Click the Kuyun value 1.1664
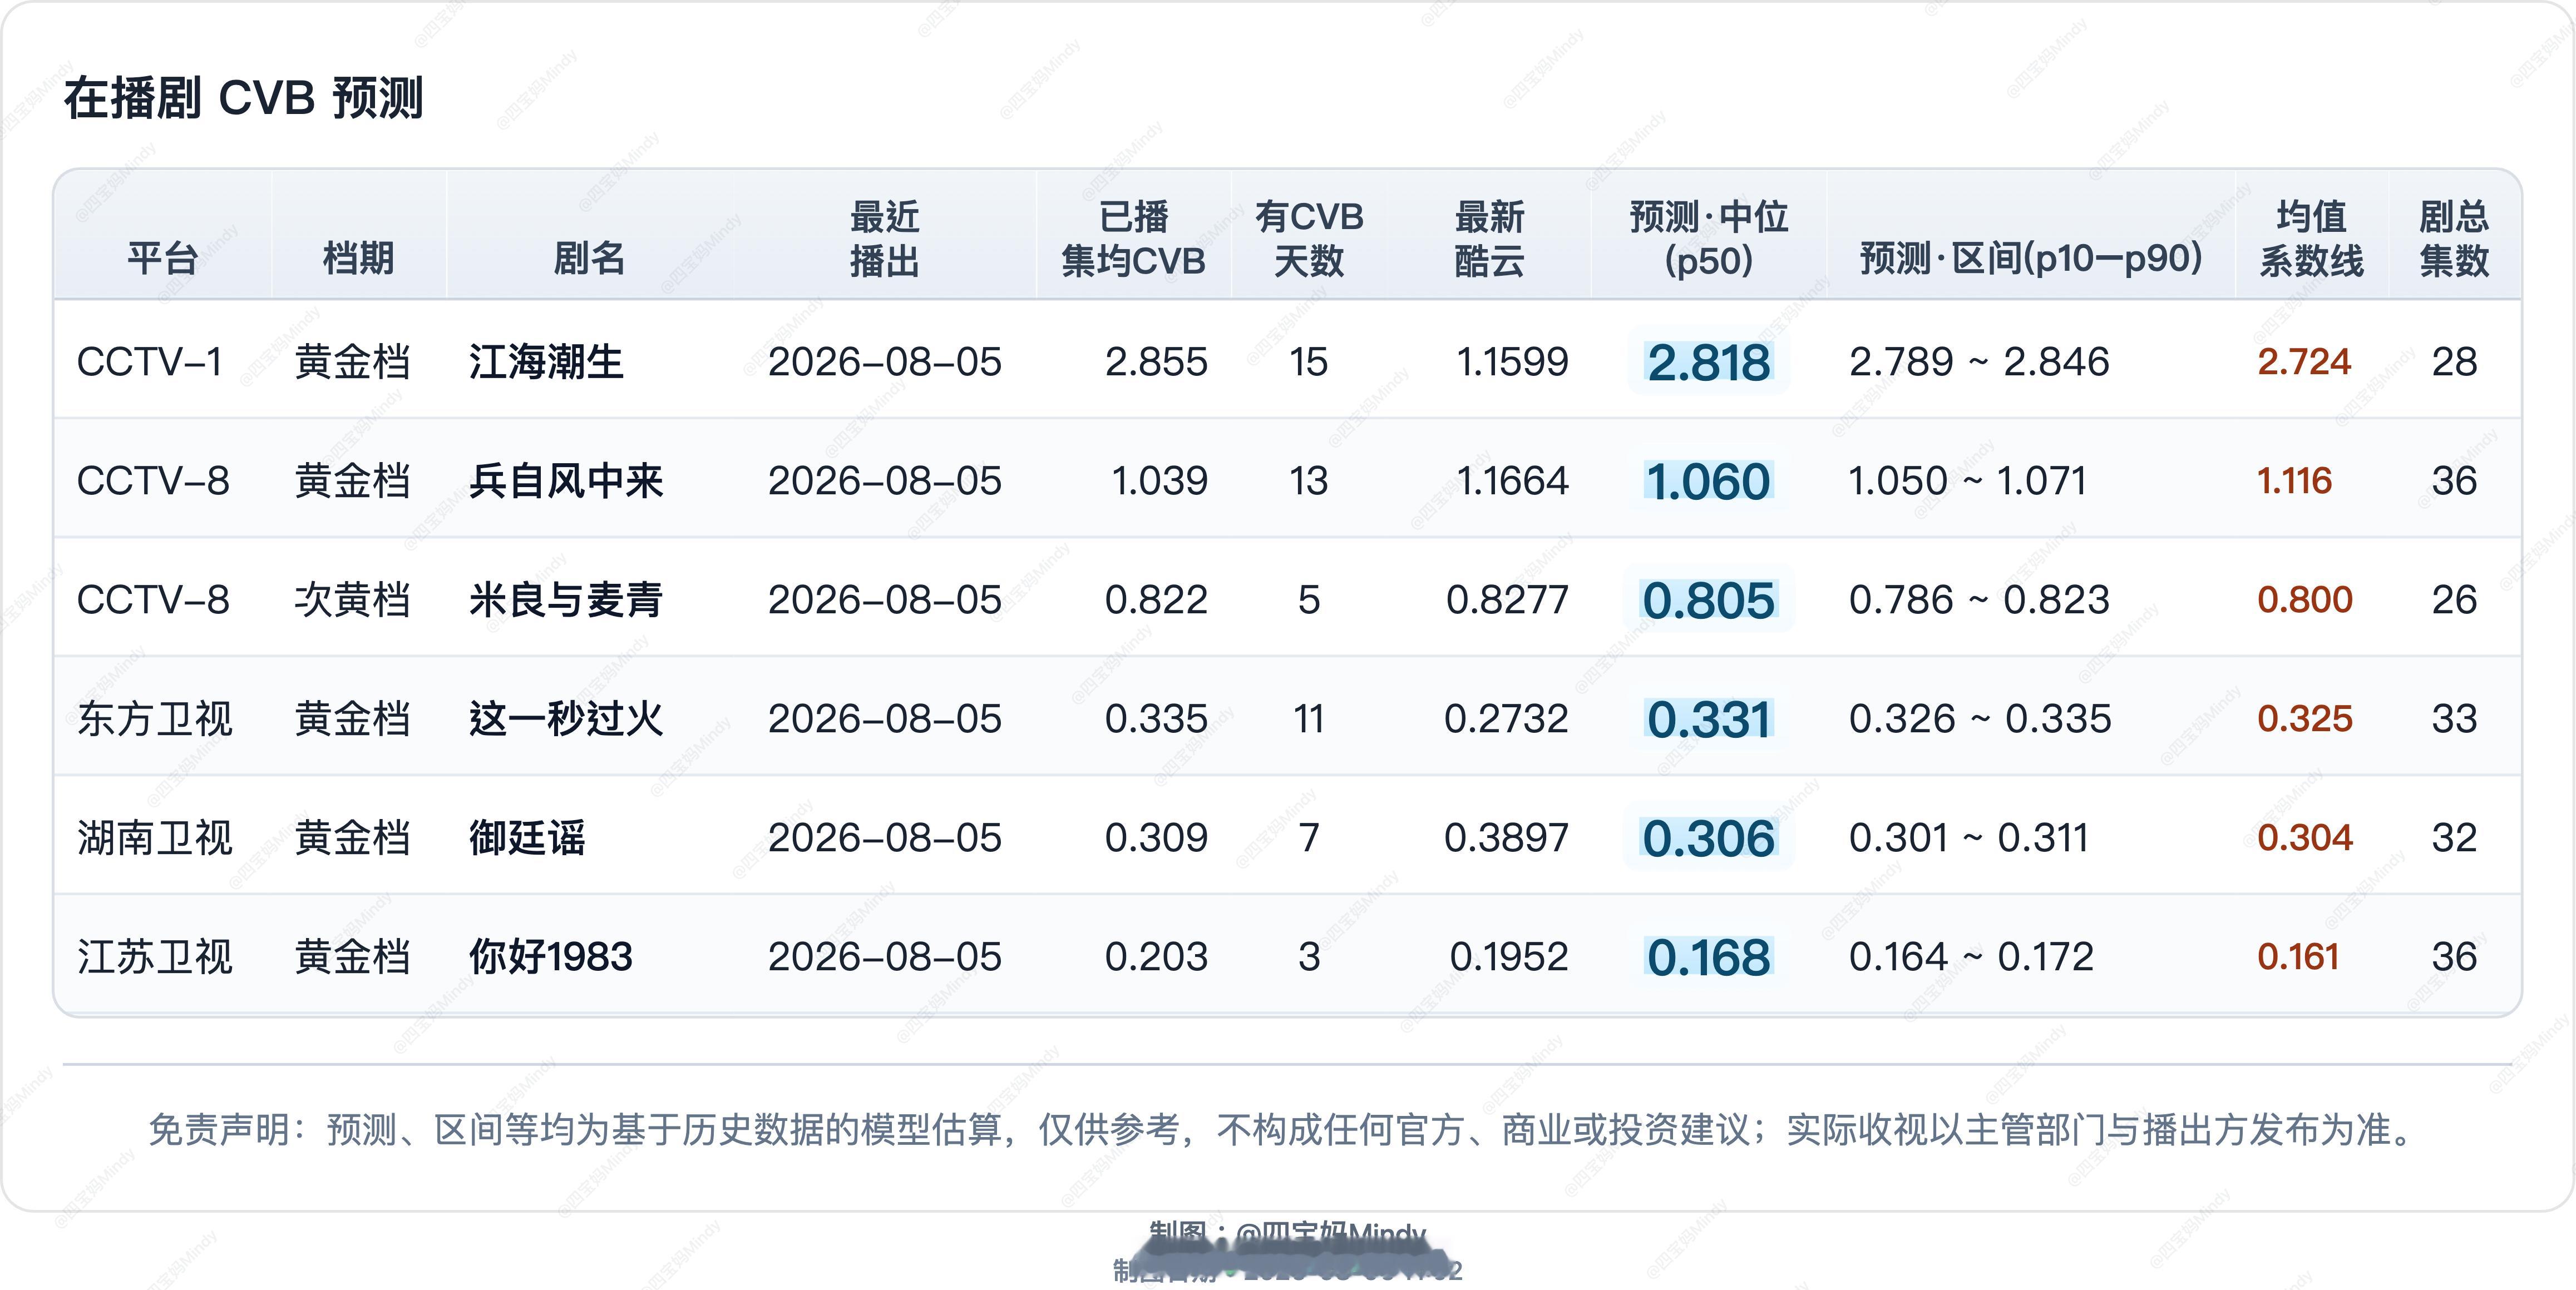Screen dimensions: 2576x1290 pyautogui.click(x=1512, y=480)
